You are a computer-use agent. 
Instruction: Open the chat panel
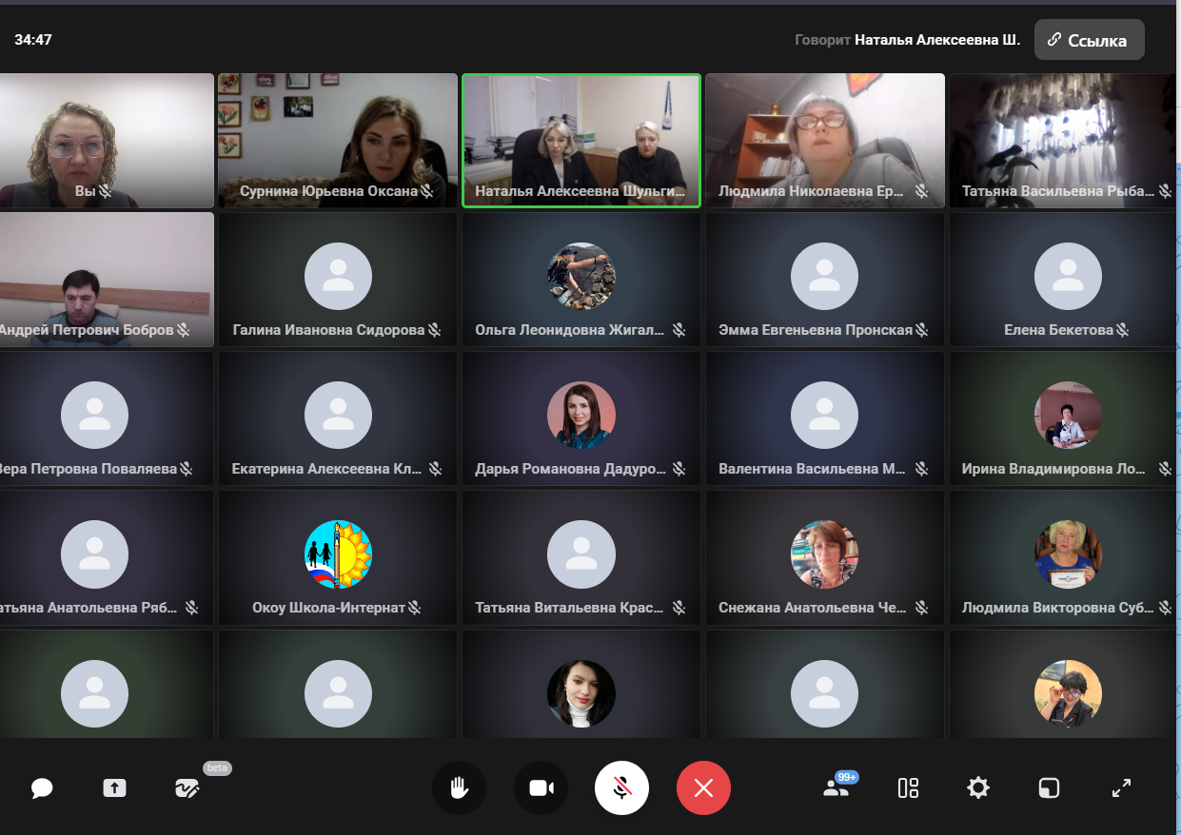41,788
